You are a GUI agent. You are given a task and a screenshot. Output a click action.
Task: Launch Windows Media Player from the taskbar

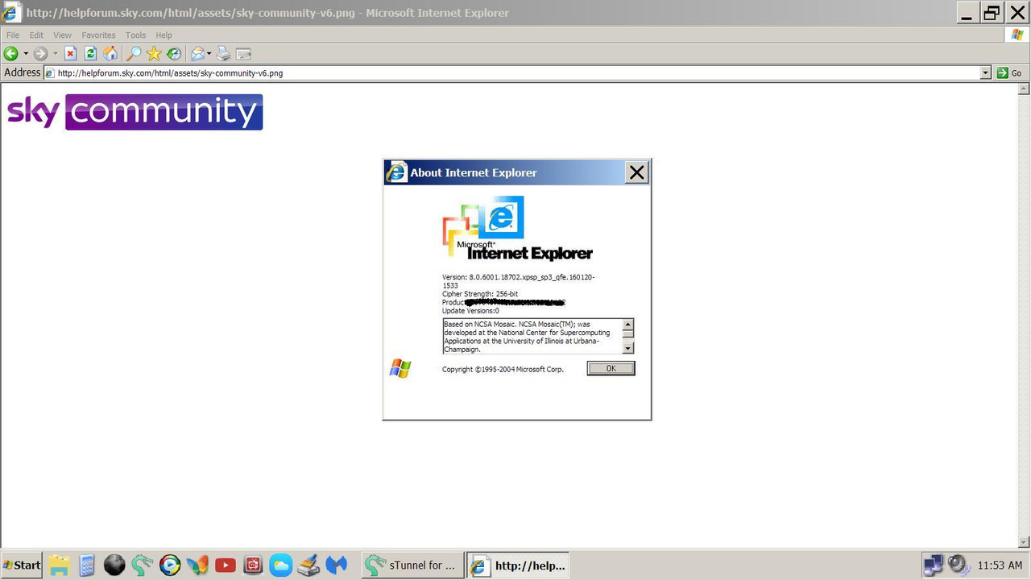[170, 565]
